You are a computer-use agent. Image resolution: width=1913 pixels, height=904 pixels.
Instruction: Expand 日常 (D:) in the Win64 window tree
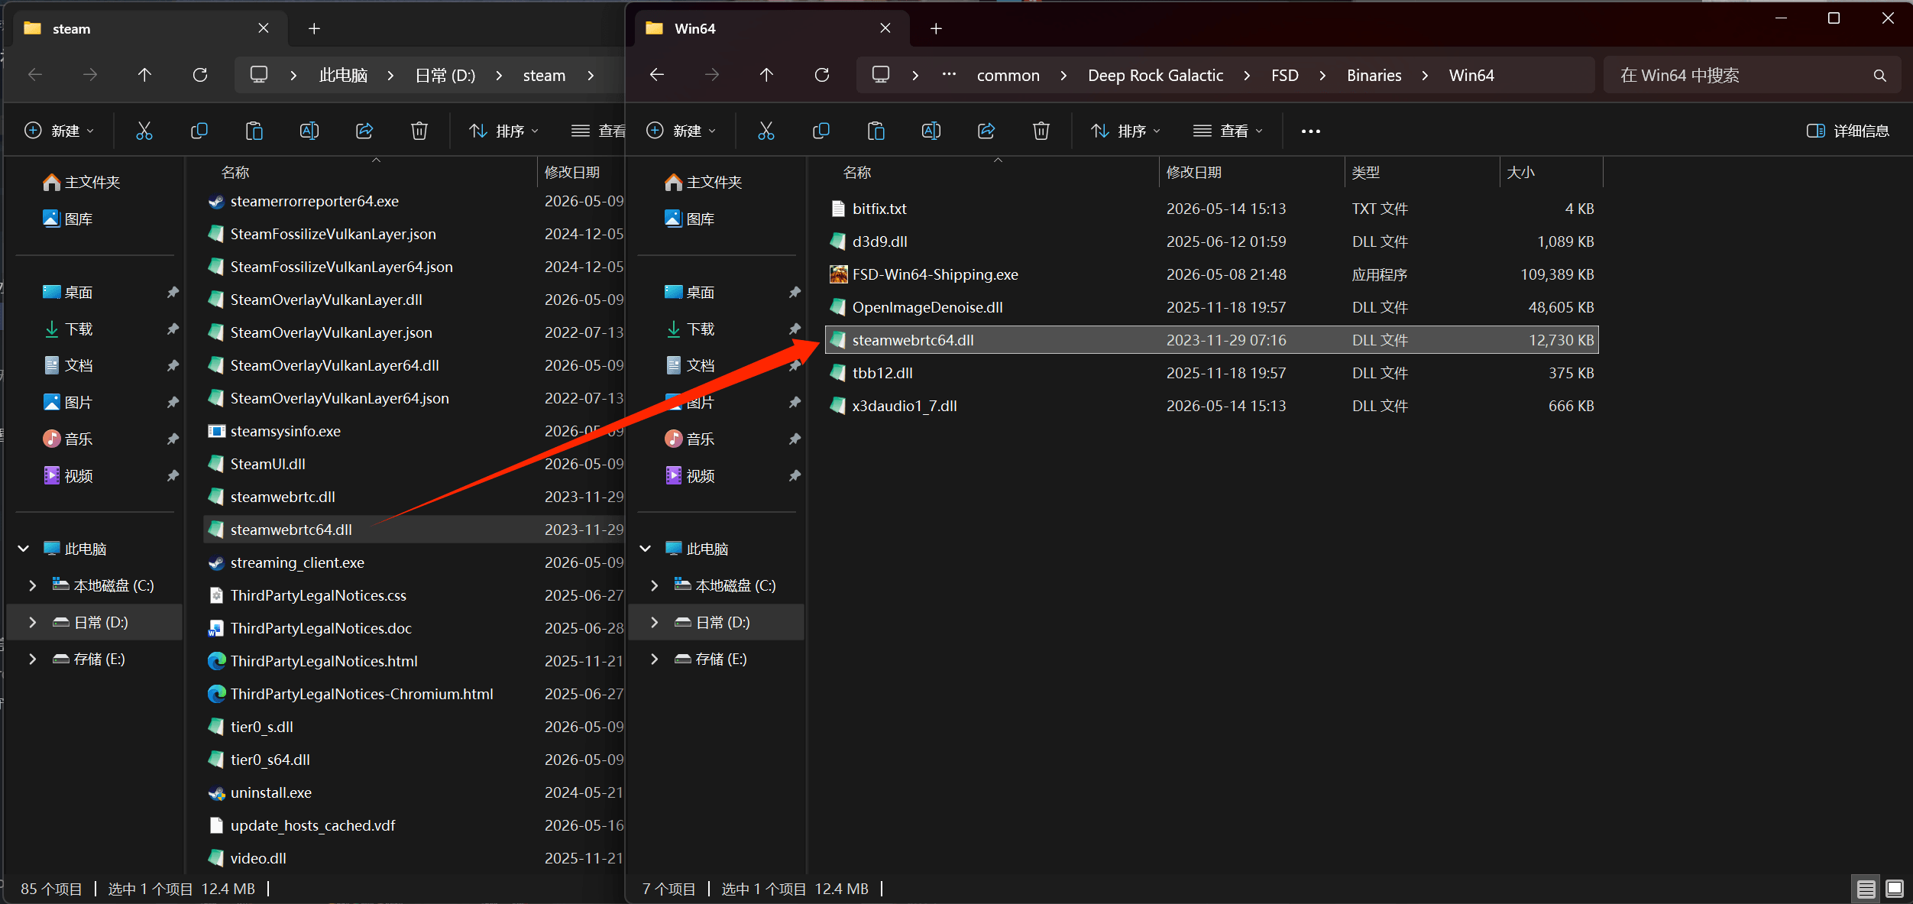[655, 622]
